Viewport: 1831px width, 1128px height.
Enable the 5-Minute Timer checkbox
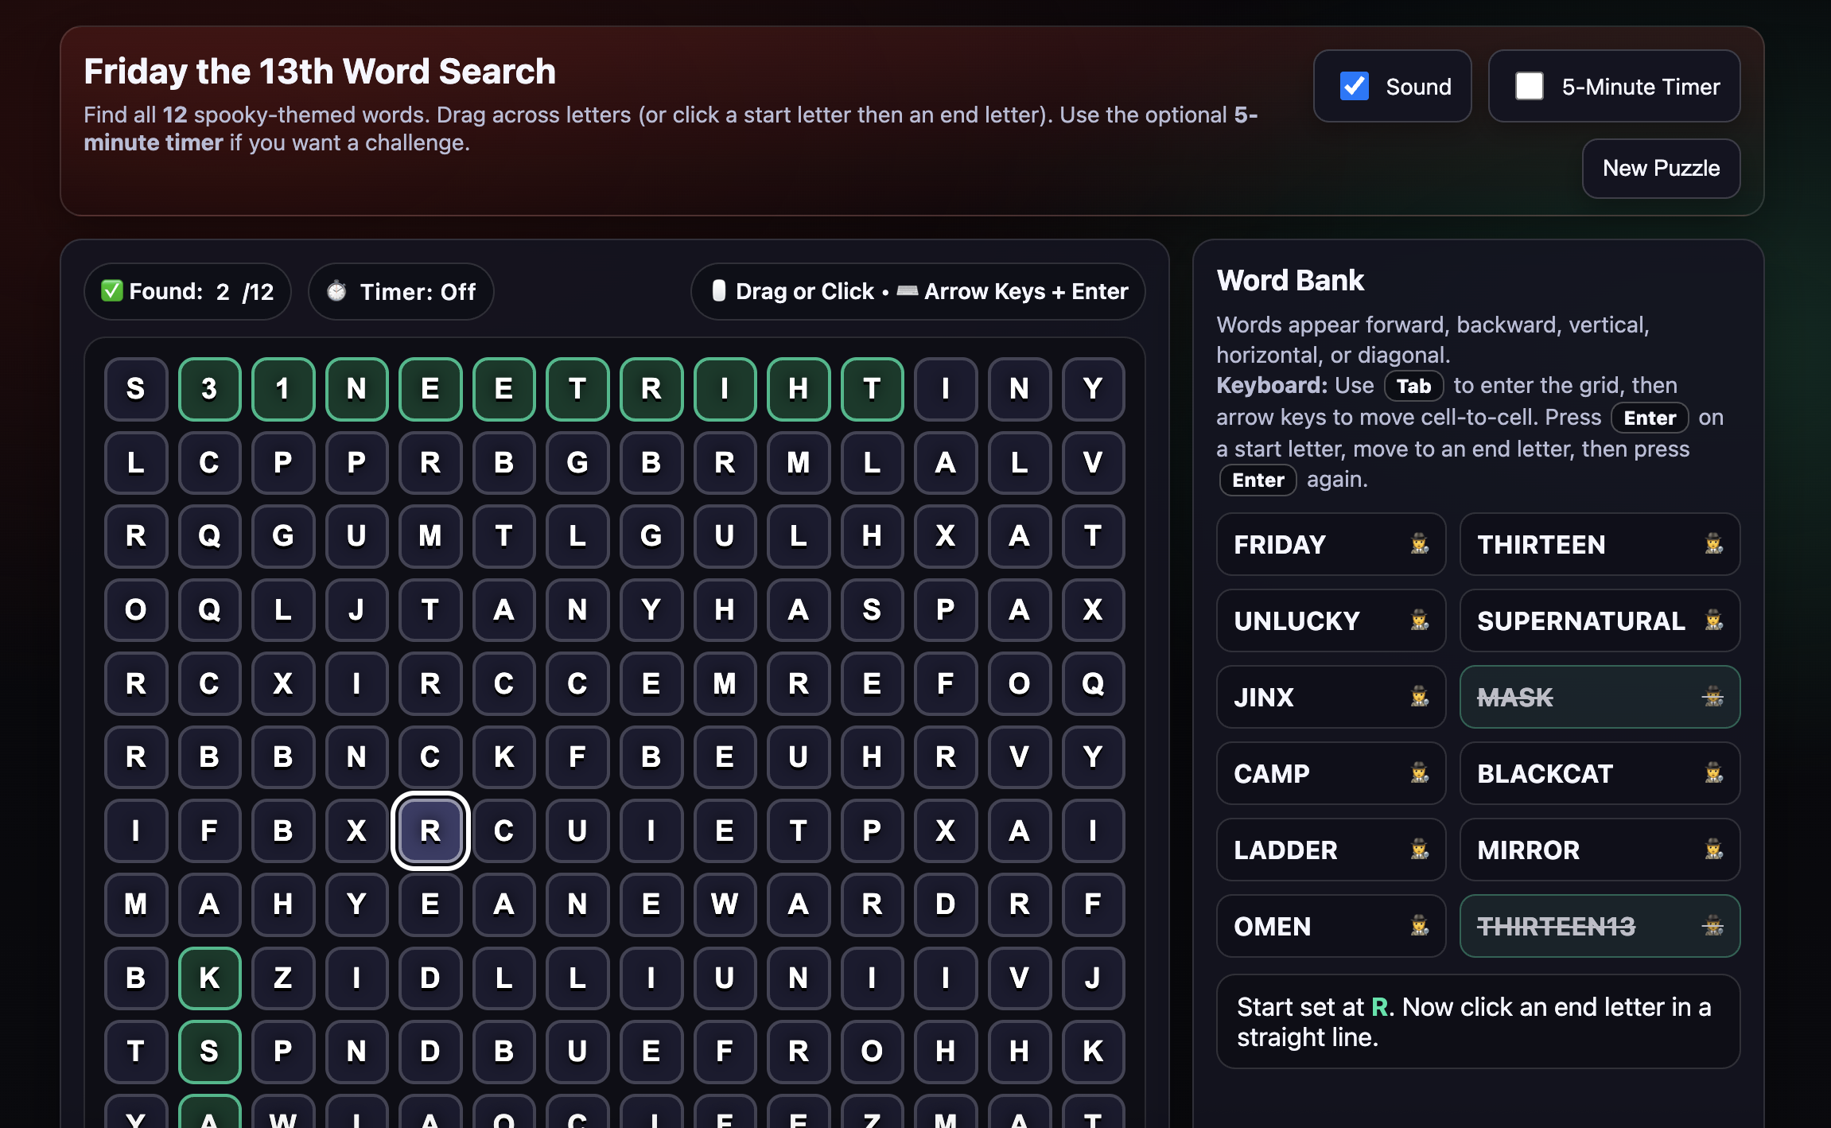pos(1529,86)
